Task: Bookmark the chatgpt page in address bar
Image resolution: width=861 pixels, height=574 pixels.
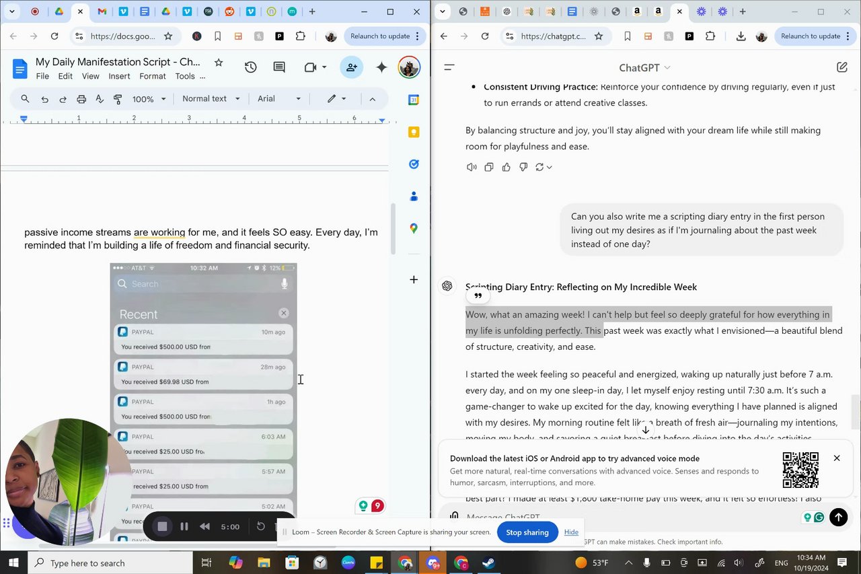Action: point(599,36)
